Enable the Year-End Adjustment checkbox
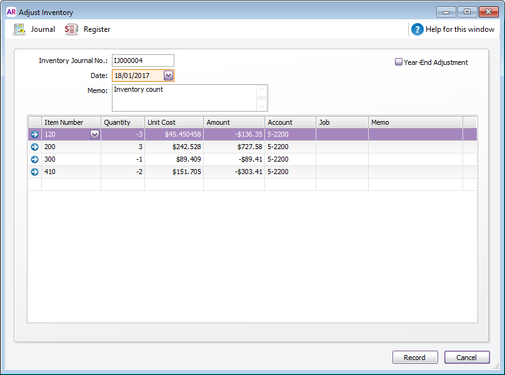 (398, 61)
